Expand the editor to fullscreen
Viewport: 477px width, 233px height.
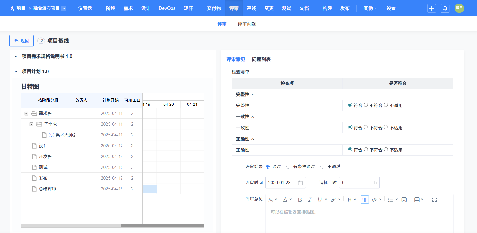pos(434,200)
